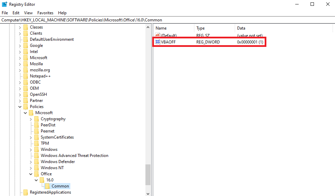Select the (Default) value name
The image size is (335, 196).
pyautogui.click(x=169, y=35)
